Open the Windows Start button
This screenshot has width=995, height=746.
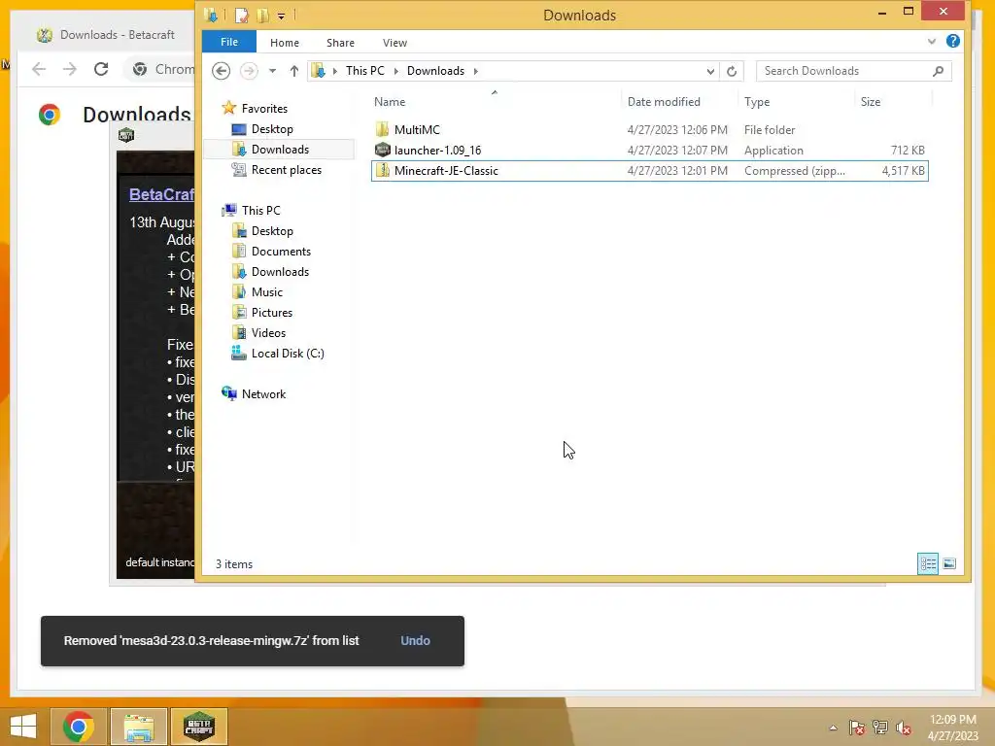tap(23, 727)
